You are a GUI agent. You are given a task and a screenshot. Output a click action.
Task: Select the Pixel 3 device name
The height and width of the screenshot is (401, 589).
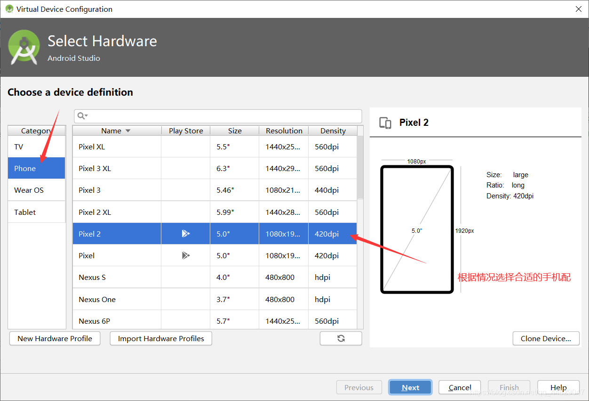[89, 190]
